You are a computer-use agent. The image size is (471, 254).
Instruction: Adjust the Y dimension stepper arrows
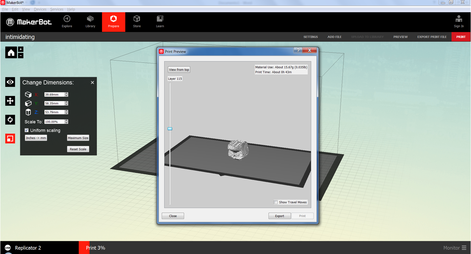pos(66,103)
